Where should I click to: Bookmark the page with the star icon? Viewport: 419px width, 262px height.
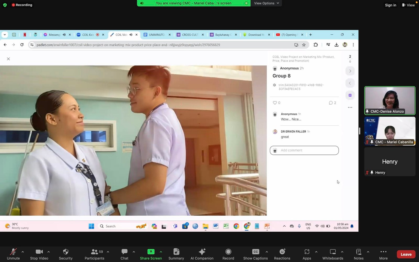(304, 45)
